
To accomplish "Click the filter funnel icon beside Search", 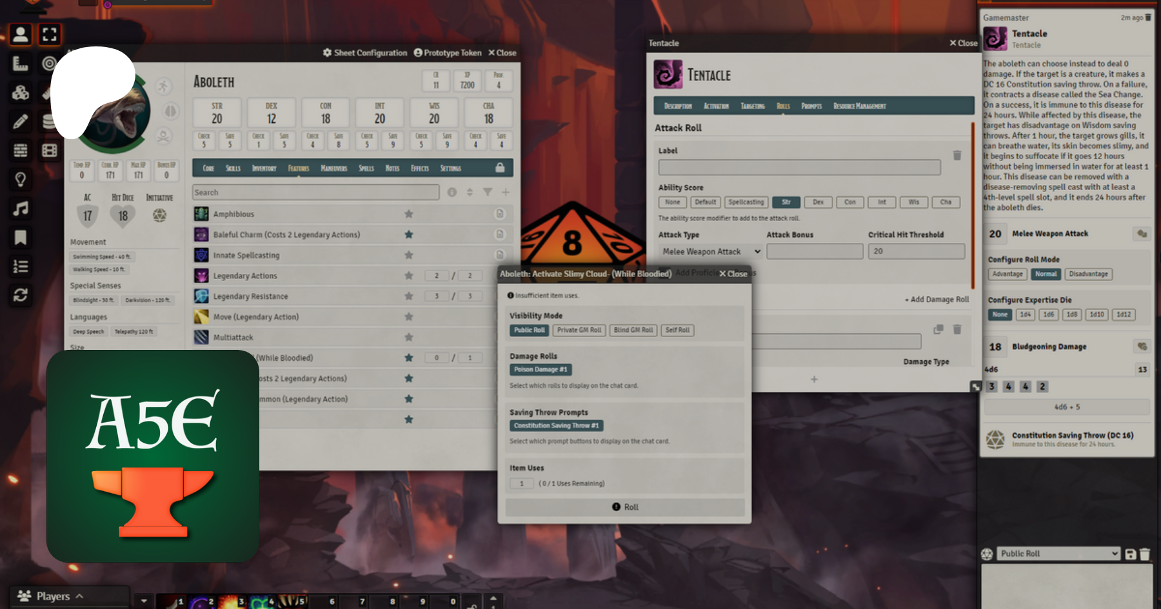I will tap(488, 192).
